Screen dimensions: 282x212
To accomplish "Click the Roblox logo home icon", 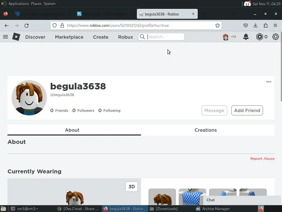I will 16,37.
